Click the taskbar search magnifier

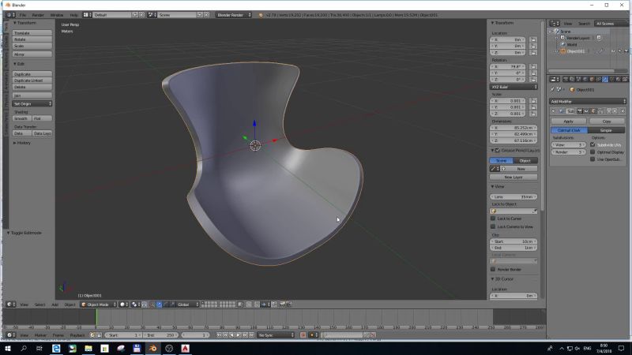(24, 348)
